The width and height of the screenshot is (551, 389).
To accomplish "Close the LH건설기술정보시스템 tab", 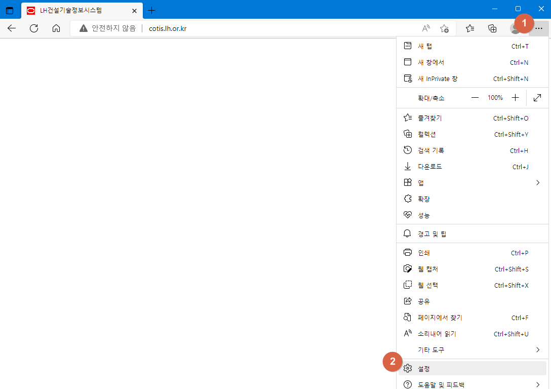I will [134, 11].
